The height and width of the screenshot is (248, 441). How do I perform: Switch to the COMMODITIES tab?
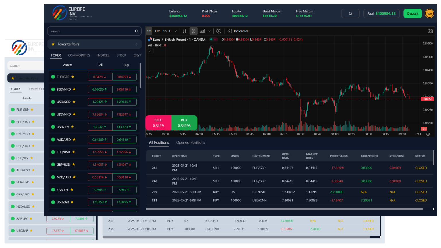79,55
